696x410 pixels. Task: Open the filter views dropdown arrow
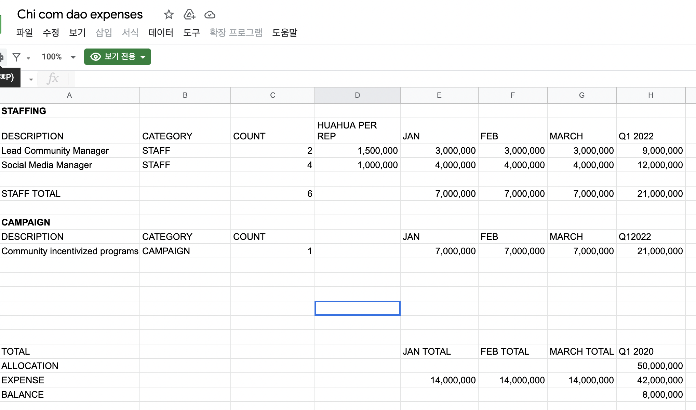(x=28, y=58)
